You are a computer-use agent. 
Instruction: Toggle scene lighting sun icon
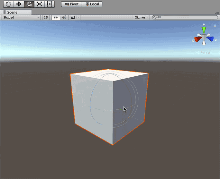tap(56, 17)
